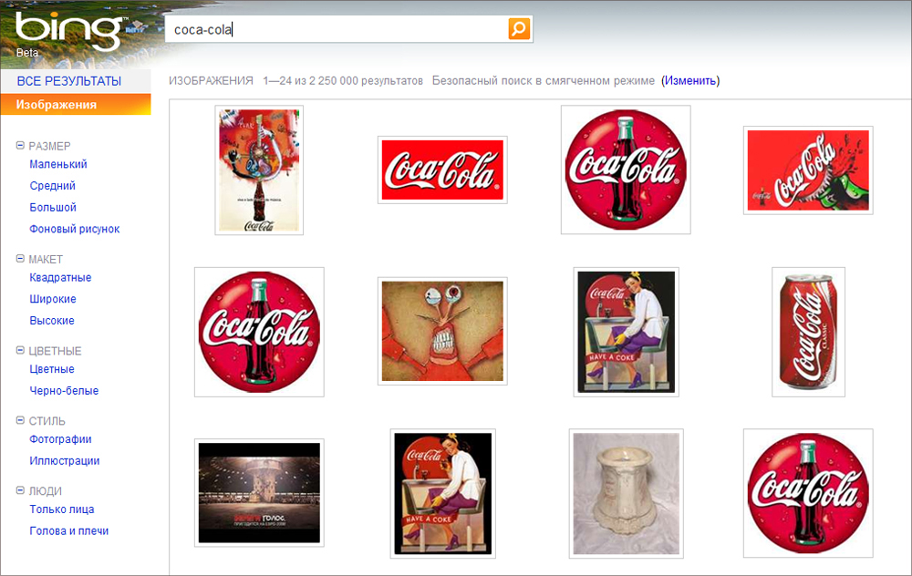Click the МАКЕТ section heading

click(x=46, y=259)
